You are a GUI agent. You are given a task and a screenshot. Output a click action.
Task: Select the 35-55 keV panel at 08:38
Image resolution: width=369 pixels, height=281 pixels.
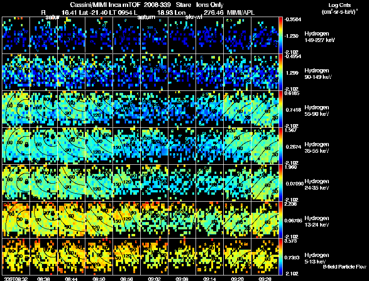44,146
